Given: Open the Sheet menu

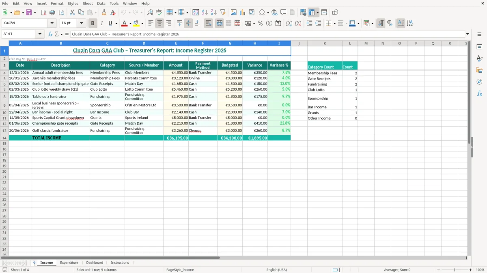Looking at the screenshot, I should [x=88, y=3].
